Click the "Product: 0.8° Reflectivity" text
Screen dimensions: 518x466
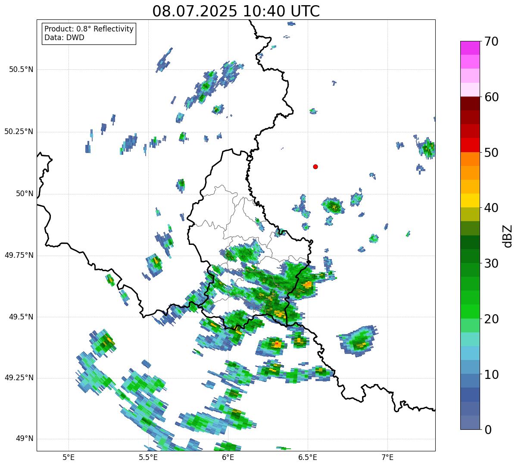[89, 29]
